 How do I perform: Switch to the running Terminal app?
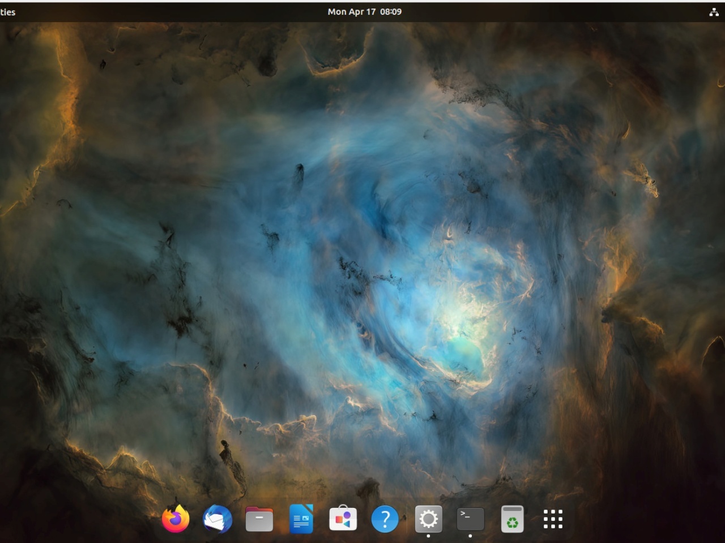coord(470,519)
